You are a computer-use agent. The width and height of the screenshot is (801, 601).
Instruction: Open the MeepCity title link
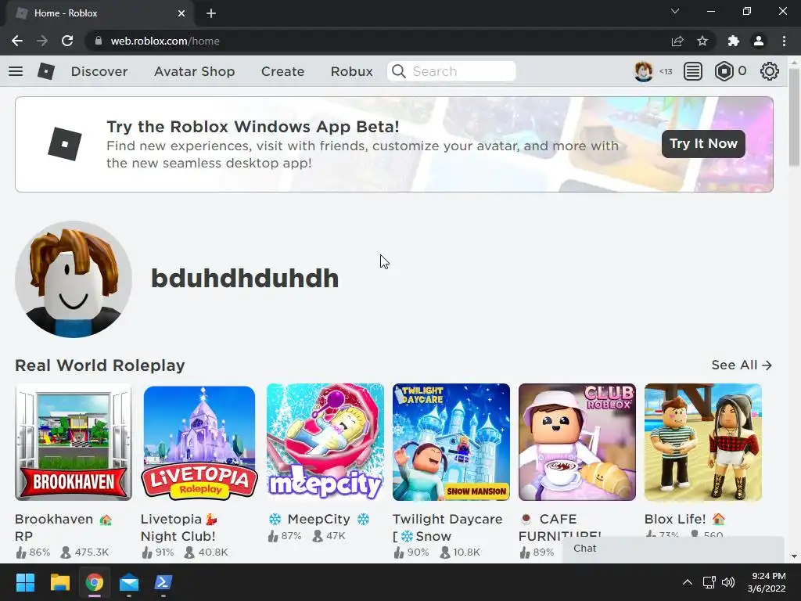pyautogui.click(x=319, y=520)
